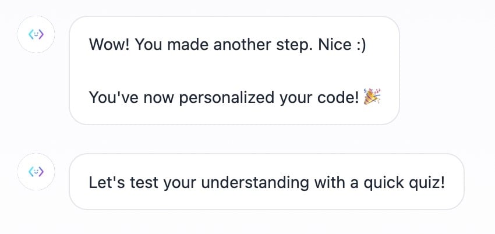
Task: Click the left cyan bracket in bottom avatar
Action: pos(30,172)
